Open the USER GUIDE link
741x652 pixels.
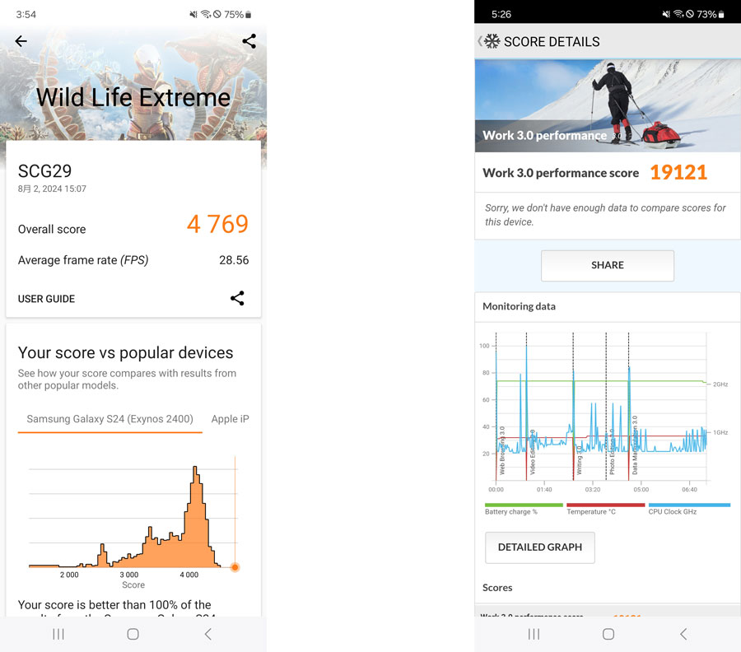click(x=46, y=299)
